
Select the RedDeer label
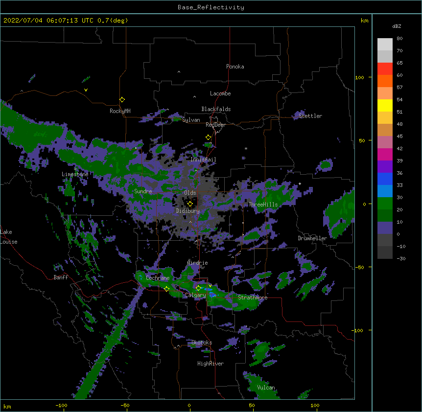[215, 125]
